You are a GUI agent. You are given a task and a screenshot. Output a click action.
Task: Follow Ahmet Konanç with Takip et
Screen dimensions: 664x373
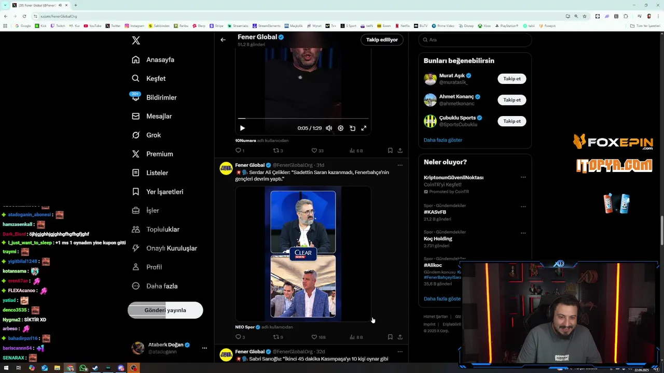[512, 100]
